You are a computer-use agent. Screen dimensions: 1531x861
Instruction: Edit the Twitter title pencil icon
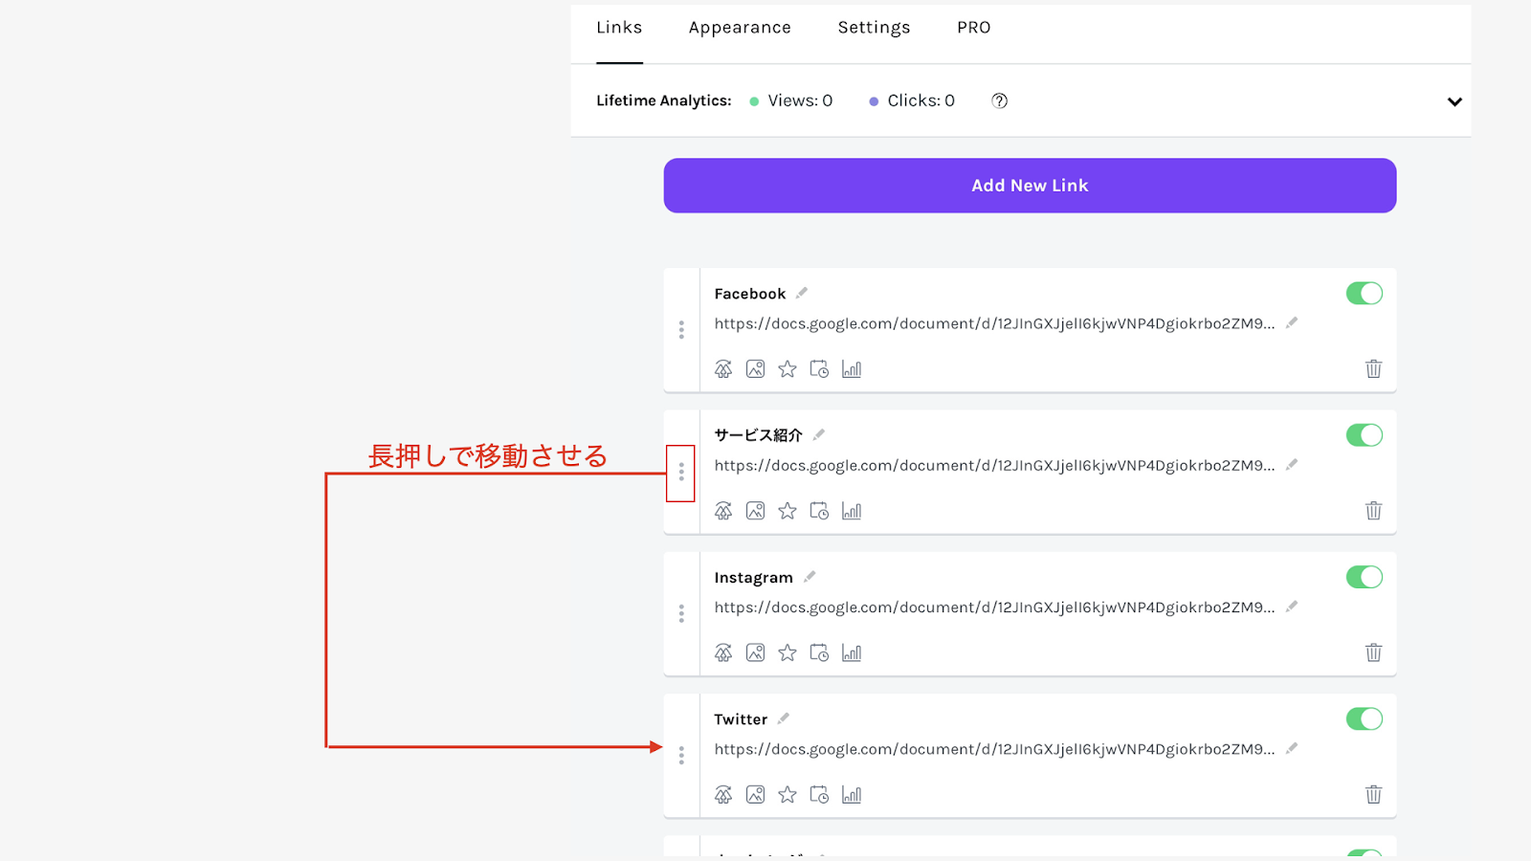click(x=783, y=717)
